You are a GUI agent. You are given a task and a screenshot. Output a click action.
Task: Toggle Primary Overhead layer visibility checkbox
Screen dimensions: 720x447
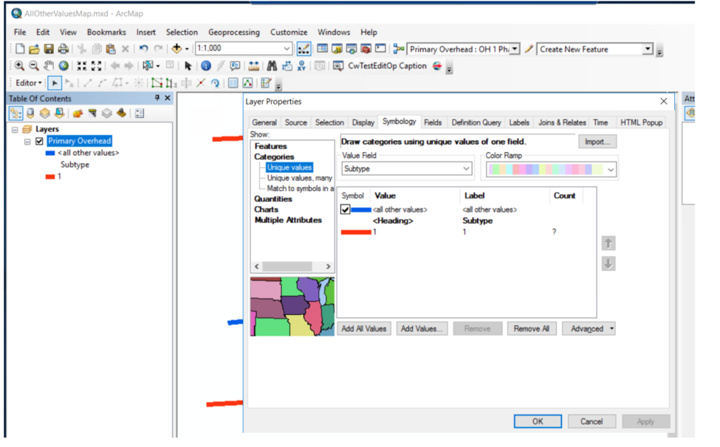click(x=39, y=141)
